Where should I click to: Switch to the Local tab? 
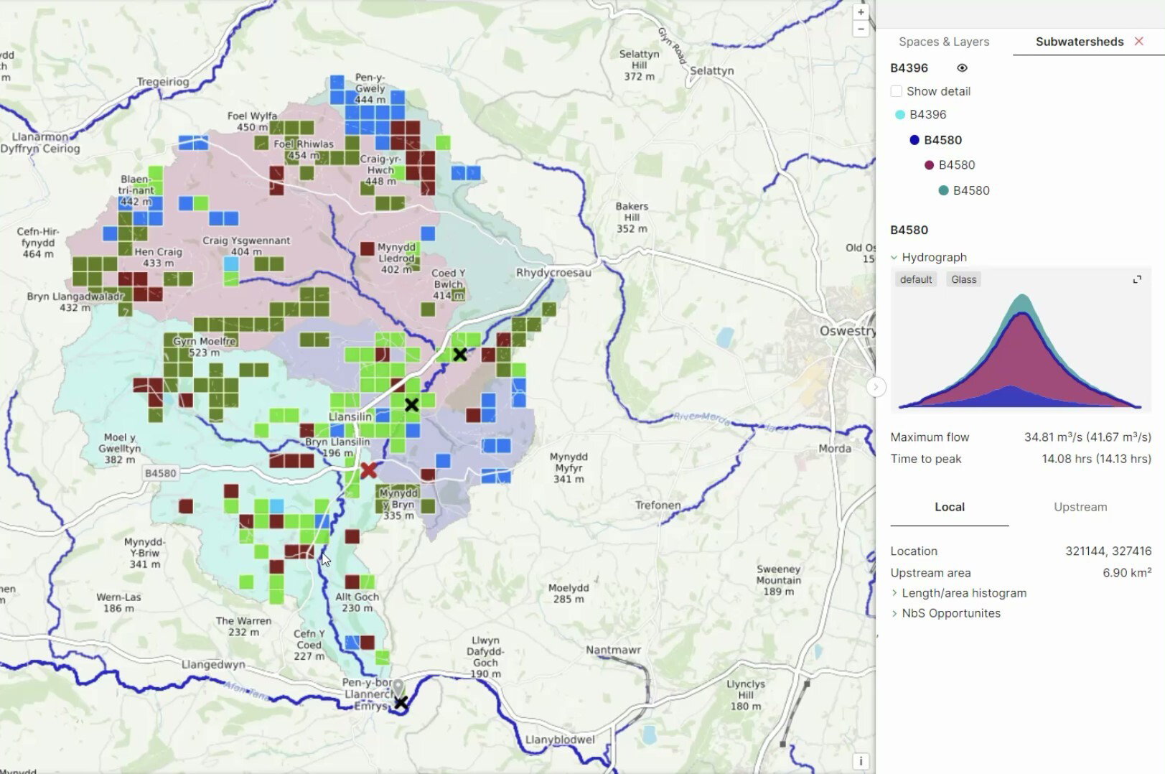[x=949, y=507]
